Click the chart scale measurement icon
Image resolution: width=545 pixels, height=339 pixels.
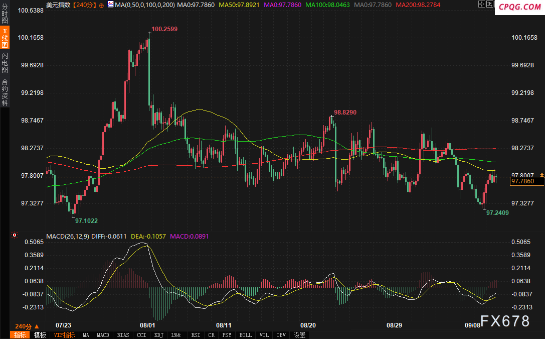tap(489, 5)
